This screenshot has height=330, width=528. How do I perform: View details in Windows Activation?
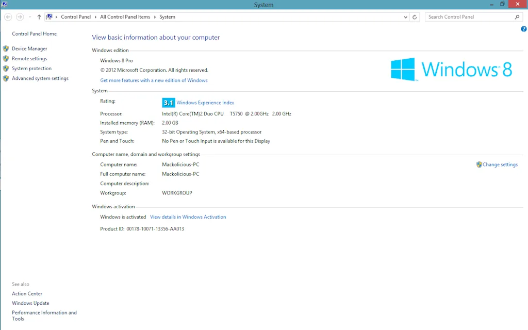(x=188, y=217)
